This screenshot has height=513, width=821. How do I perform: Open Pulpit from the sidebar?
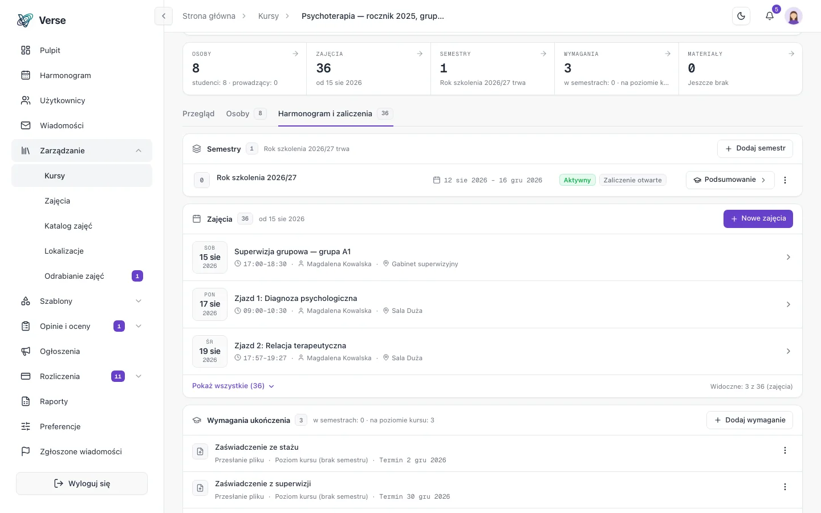82,50
